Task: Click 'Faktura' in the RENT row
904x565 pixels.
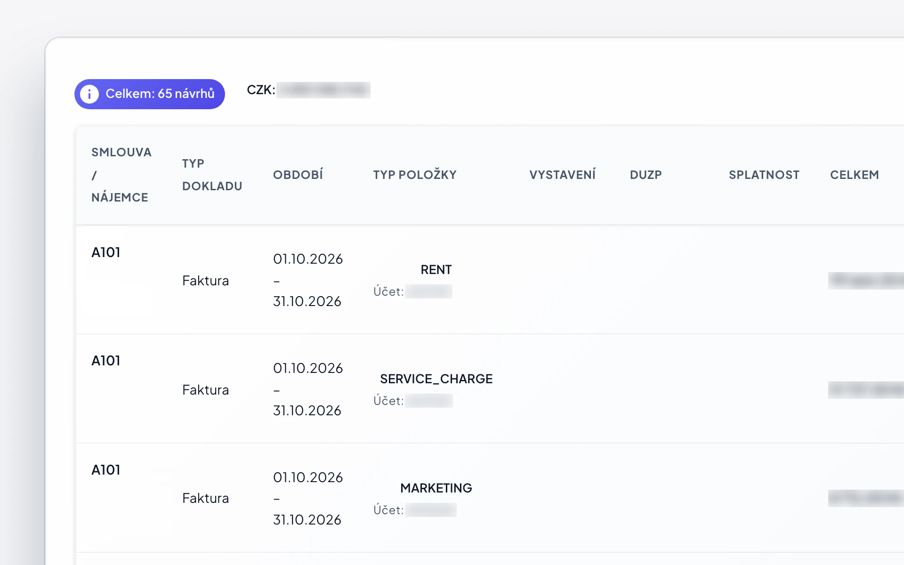Action: (x=206, y=281)
